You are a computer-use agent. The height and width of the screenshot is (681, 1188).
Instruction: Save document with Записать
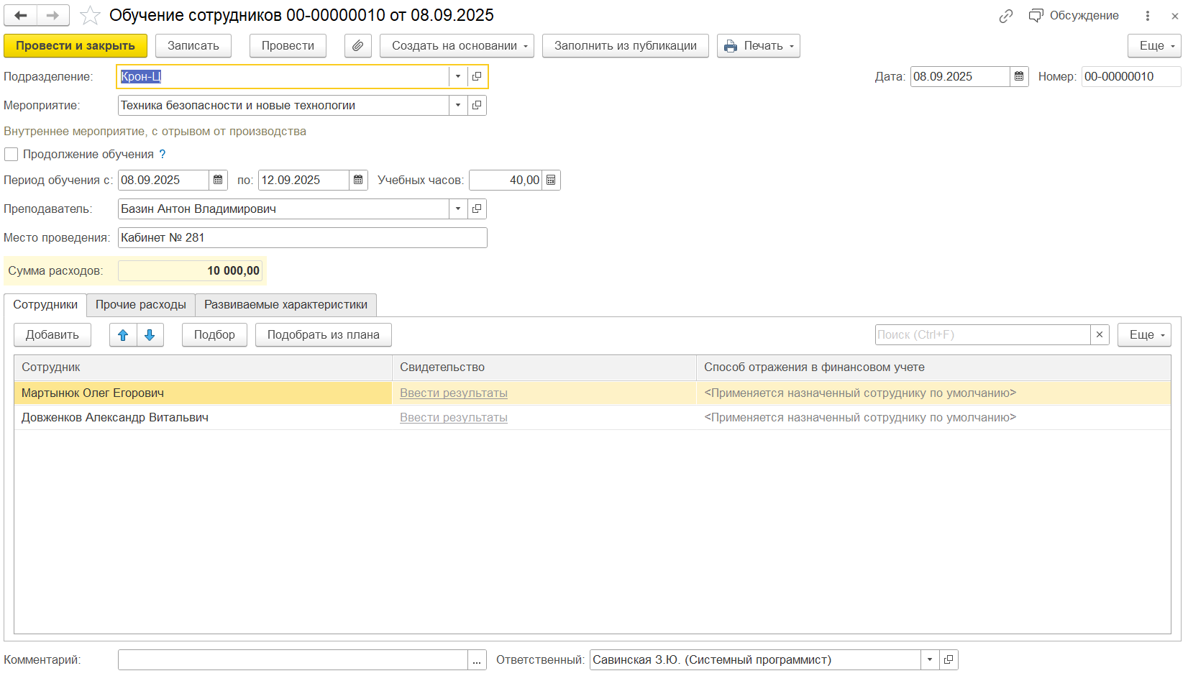193,46
